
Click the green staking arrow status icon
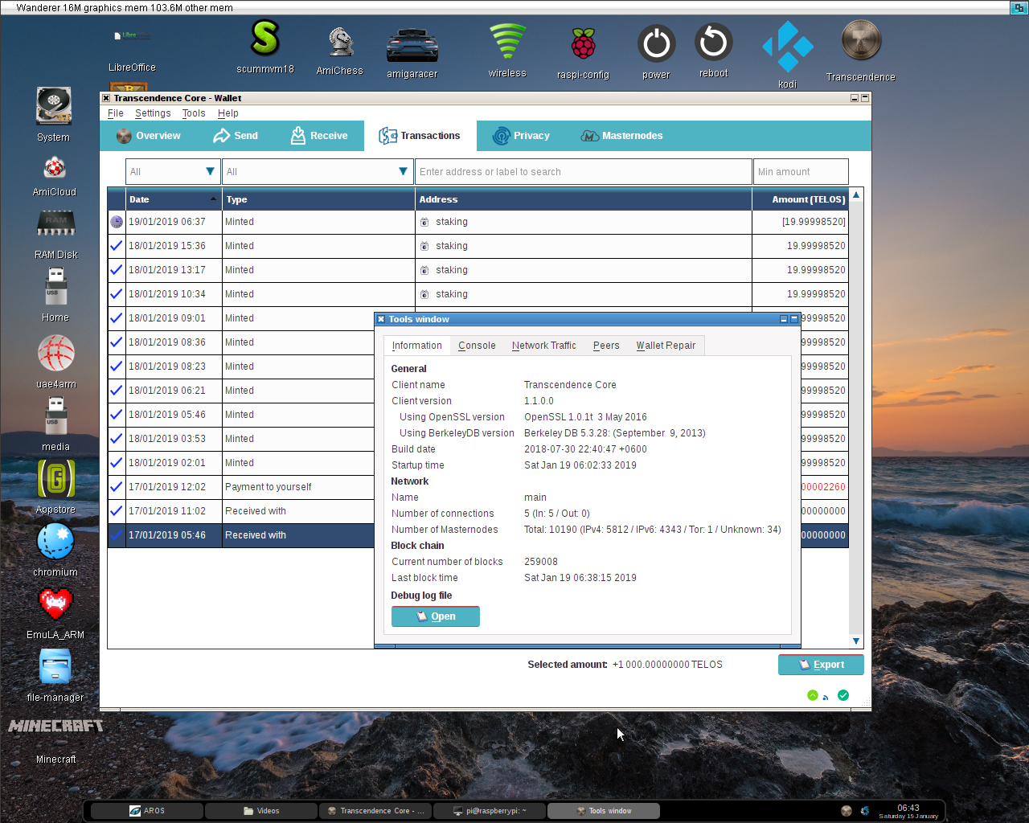[813, 695]
